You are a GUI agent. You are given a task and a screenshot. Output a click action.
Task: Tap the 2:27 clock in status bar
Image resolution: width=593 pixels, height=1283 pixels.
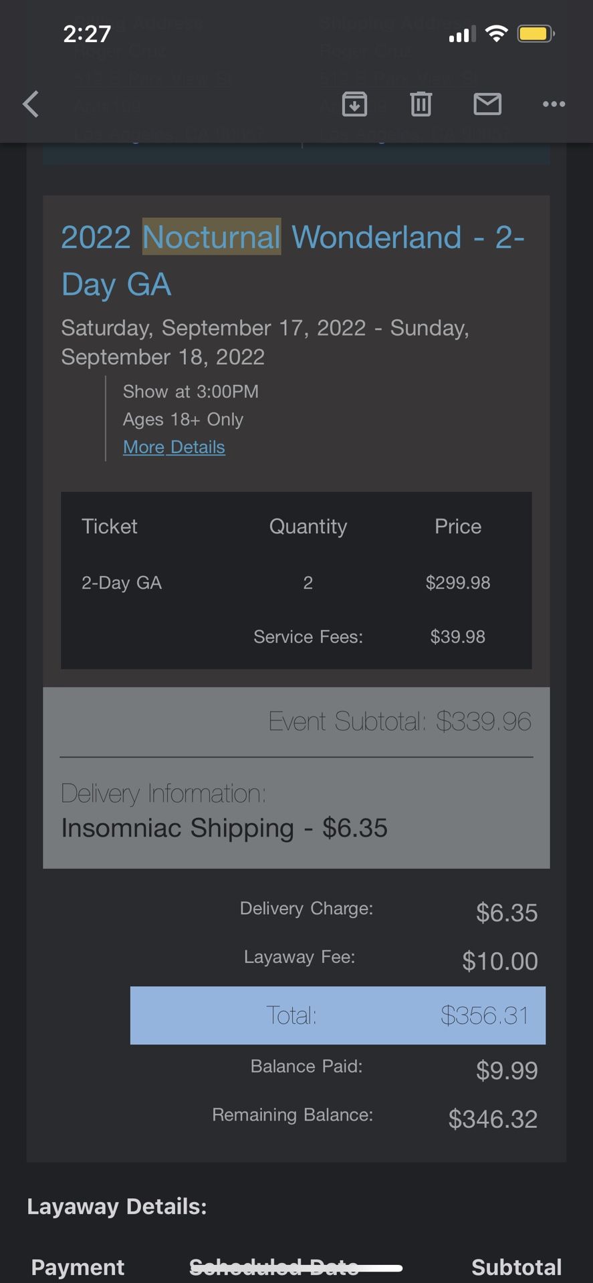coord(87,33)
